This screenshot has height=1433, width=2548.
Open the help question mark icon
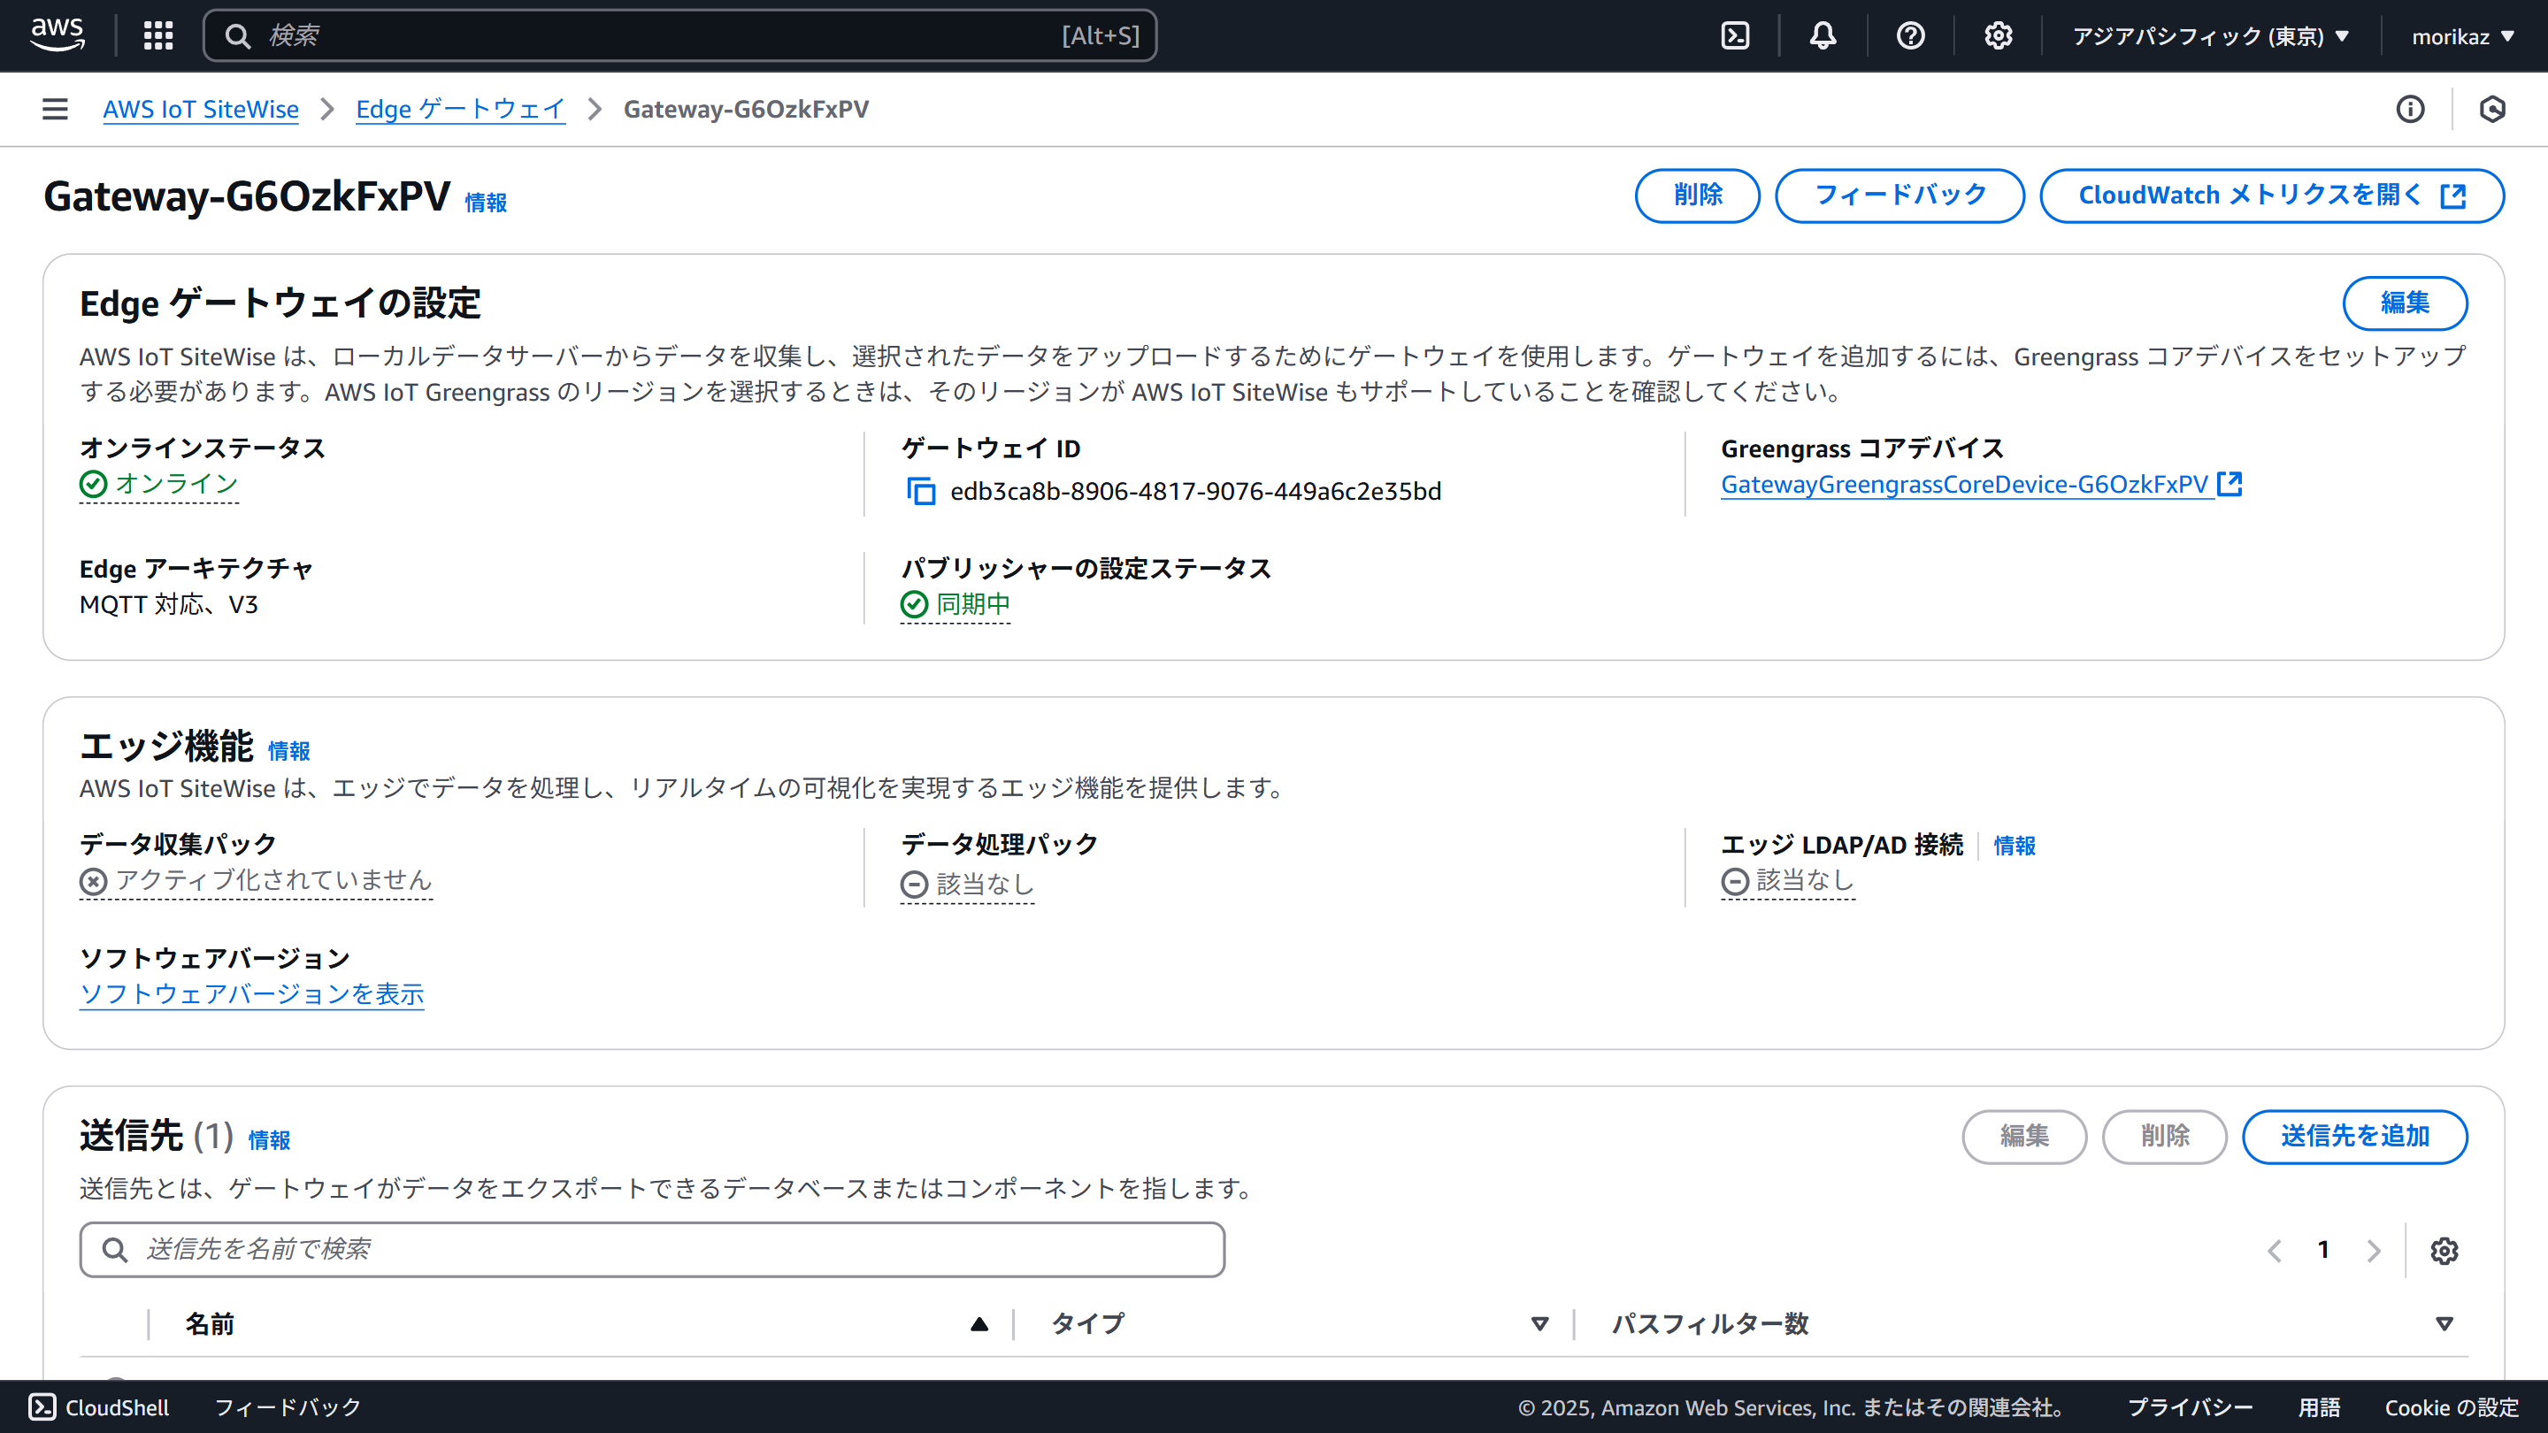click(x=1910, y=35)
